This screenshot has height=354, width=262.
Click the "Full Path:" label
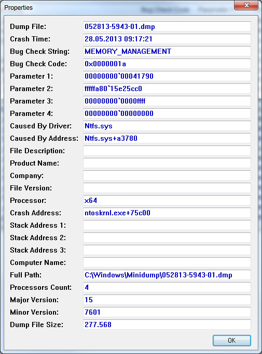pos(26,275)
